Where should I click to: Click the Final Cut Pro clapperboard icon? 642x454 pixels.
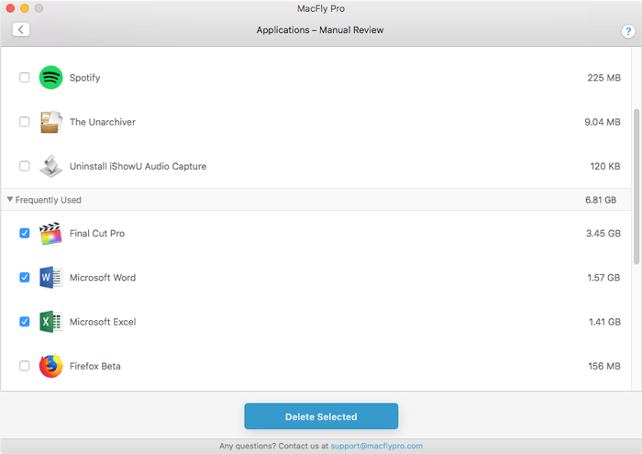(50, 233)
